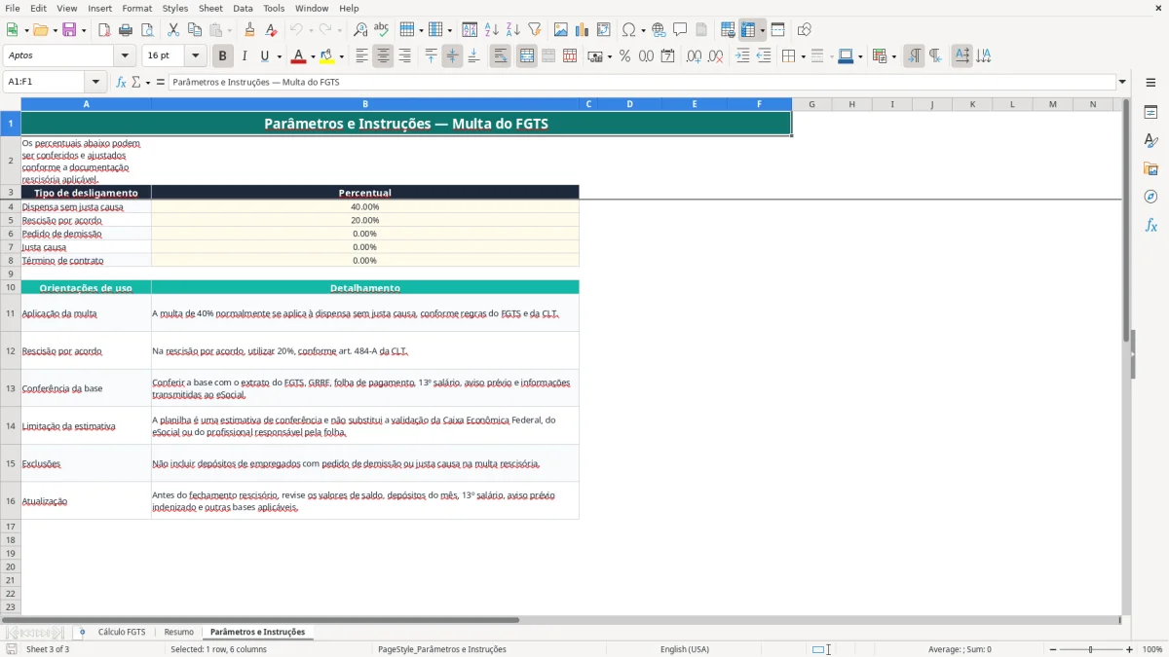Click Increase Indent icon
1169x657 pixels.
742,56
